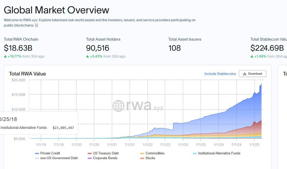
Task: Toggle the Stocks legend entry
Action: click(148, 158)
